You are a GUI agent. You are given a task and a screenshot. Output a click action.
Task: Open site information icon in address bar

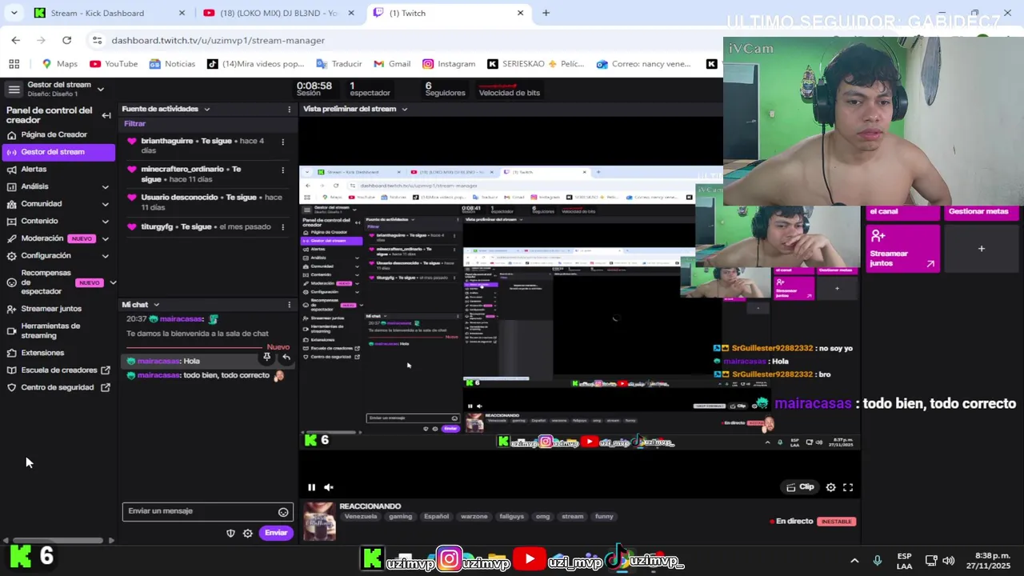coord(97,40)
